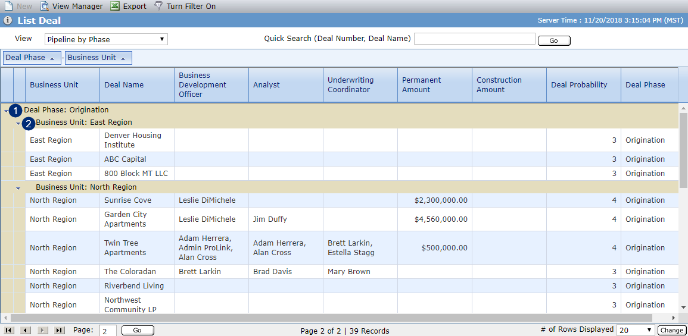Sort by Analyst column header
The height and width of the screenshot is (336, 688).
[286, 85]
